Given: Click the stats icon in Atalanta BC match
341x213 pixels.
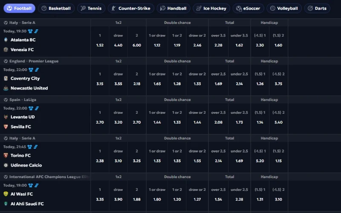Looking at the screenshot, I should point(36,31).
